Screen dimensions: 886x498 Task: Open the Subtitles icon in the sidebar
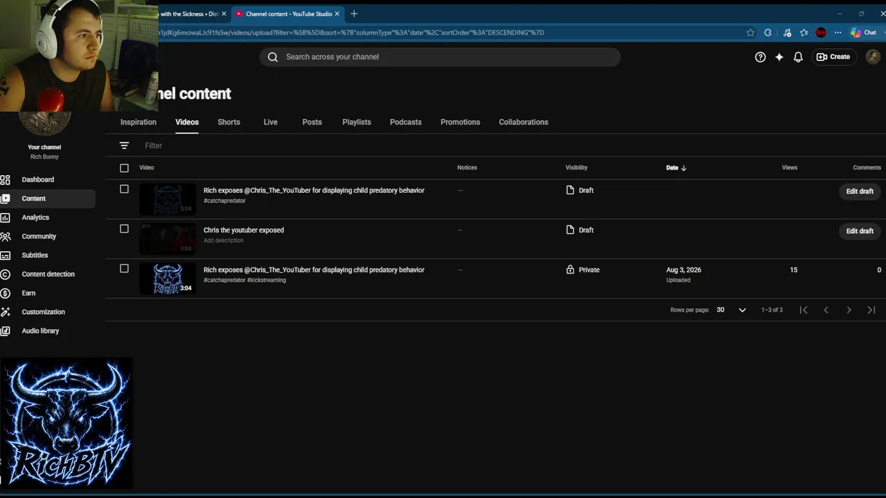click(x=5, y=255)
